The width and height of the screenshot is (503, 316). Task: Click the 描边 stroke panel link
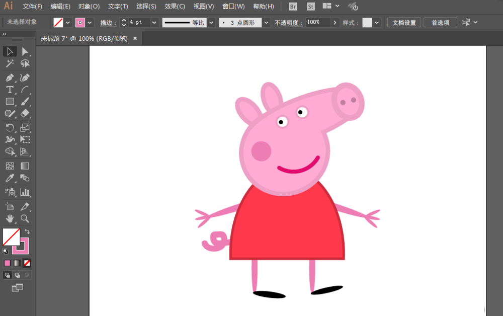108,23
